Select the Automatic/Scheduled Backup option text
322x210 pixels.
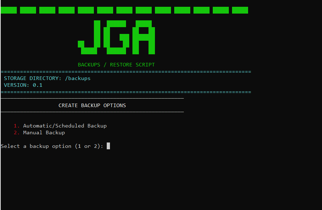(x=65, y=126)
